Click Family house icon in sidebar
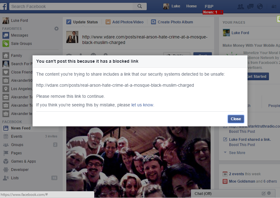The width and height of the screenshot is (280, 198). click(6, 56)
